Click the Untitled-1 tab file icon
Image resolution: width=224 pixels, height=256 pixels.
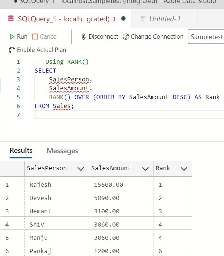pos(142,19)
